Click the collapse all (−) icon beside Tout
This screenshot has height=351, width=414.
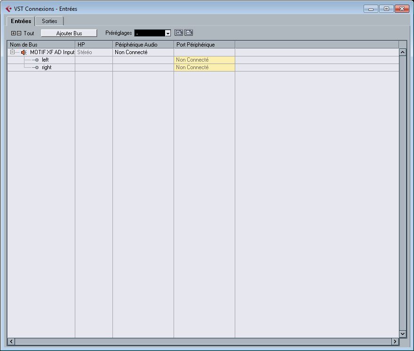point(19,33)
